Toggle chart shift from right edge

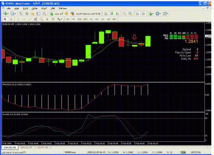143,13
